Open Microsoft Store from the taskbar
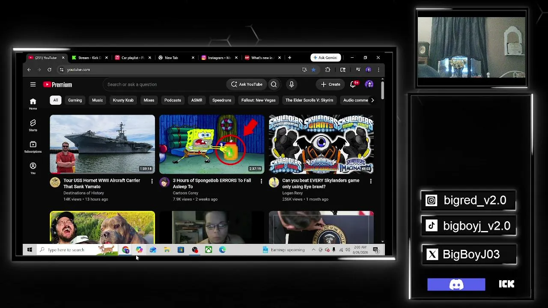Viewport: 548px width, 308px height. coord(181,250)
